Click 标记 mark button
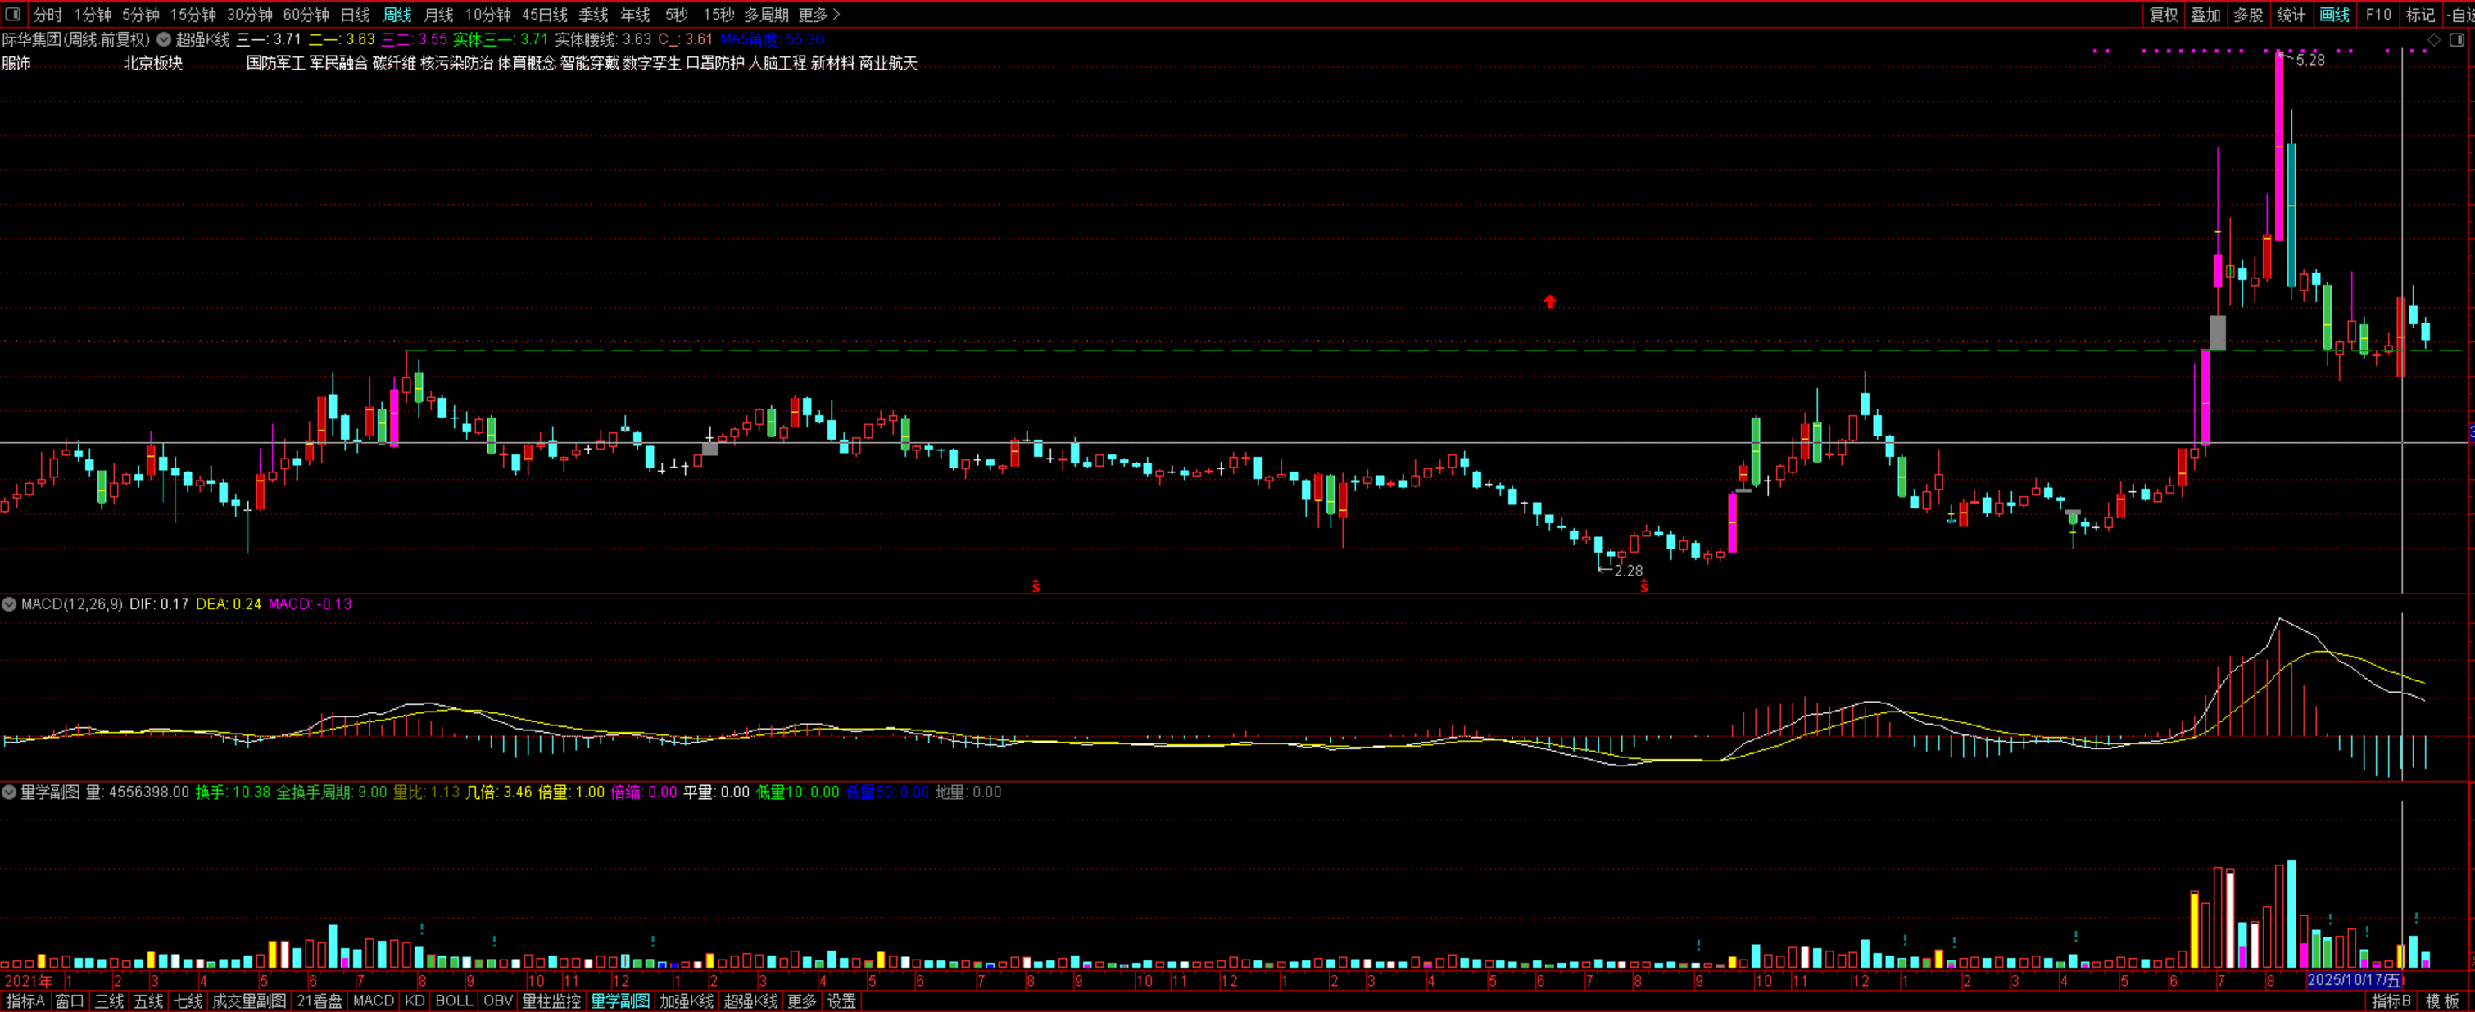The image size is (2475, 1012). click(2419, 15)
